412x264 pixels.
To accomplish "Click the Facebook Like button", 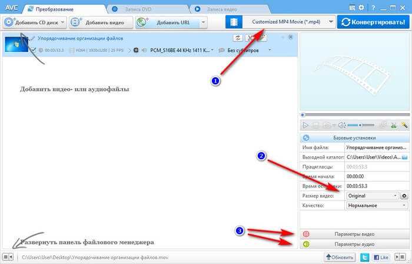I will pyautogui.click(x=381, y=257).
